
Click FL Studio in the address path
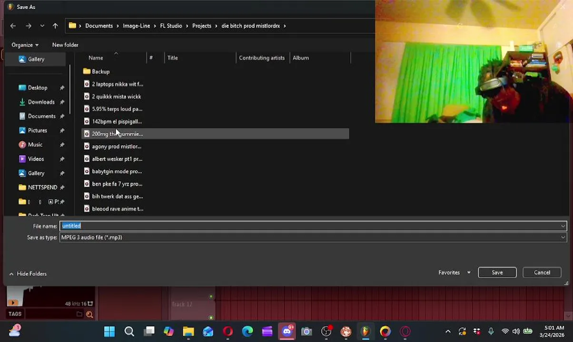click(171, 26)
